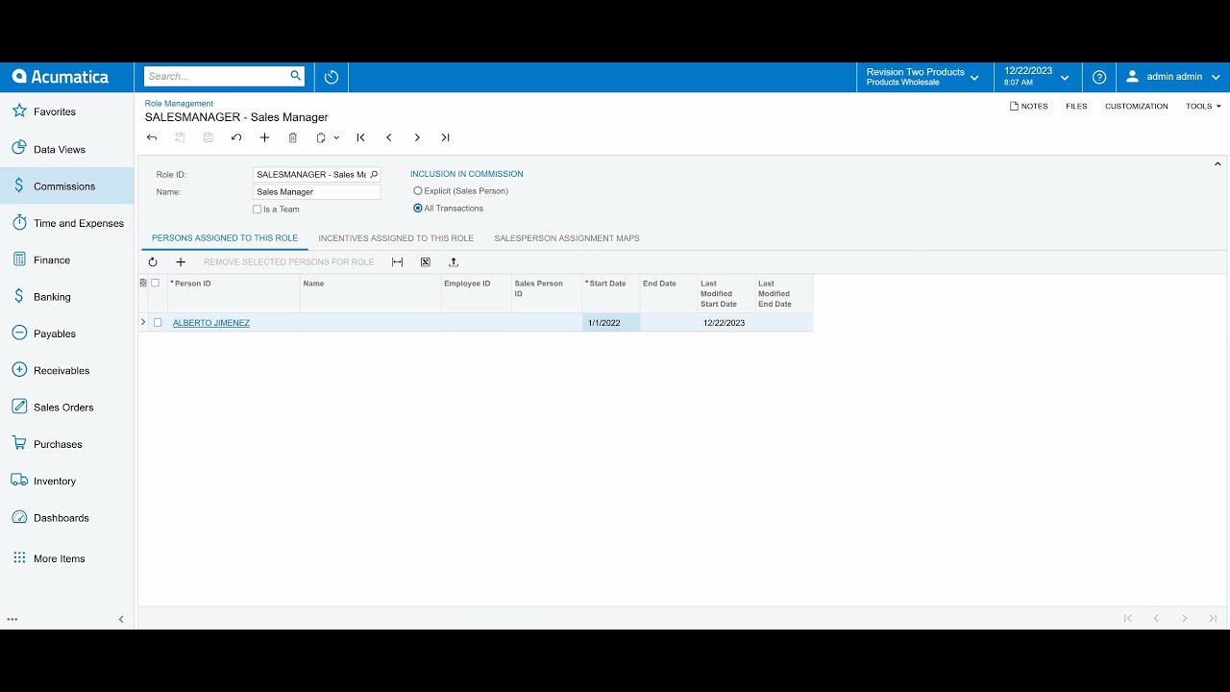
Task: Collapse the form header panel chevron
Action: 1218,164
